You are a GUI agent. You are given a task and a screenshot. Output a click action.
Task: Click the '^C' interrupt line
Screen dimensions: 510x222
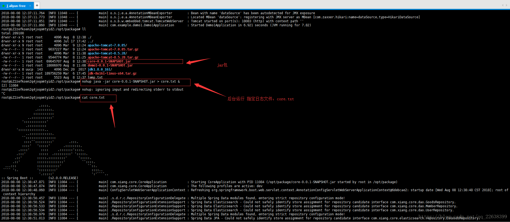(3, 94)
